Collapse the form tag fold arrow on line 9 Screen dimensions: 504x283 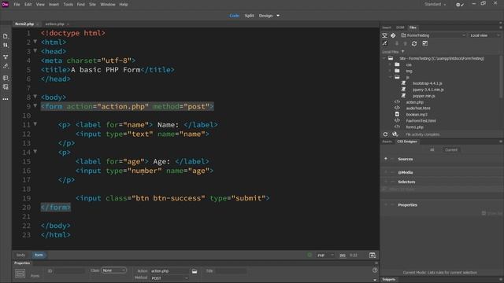point(35,105)
